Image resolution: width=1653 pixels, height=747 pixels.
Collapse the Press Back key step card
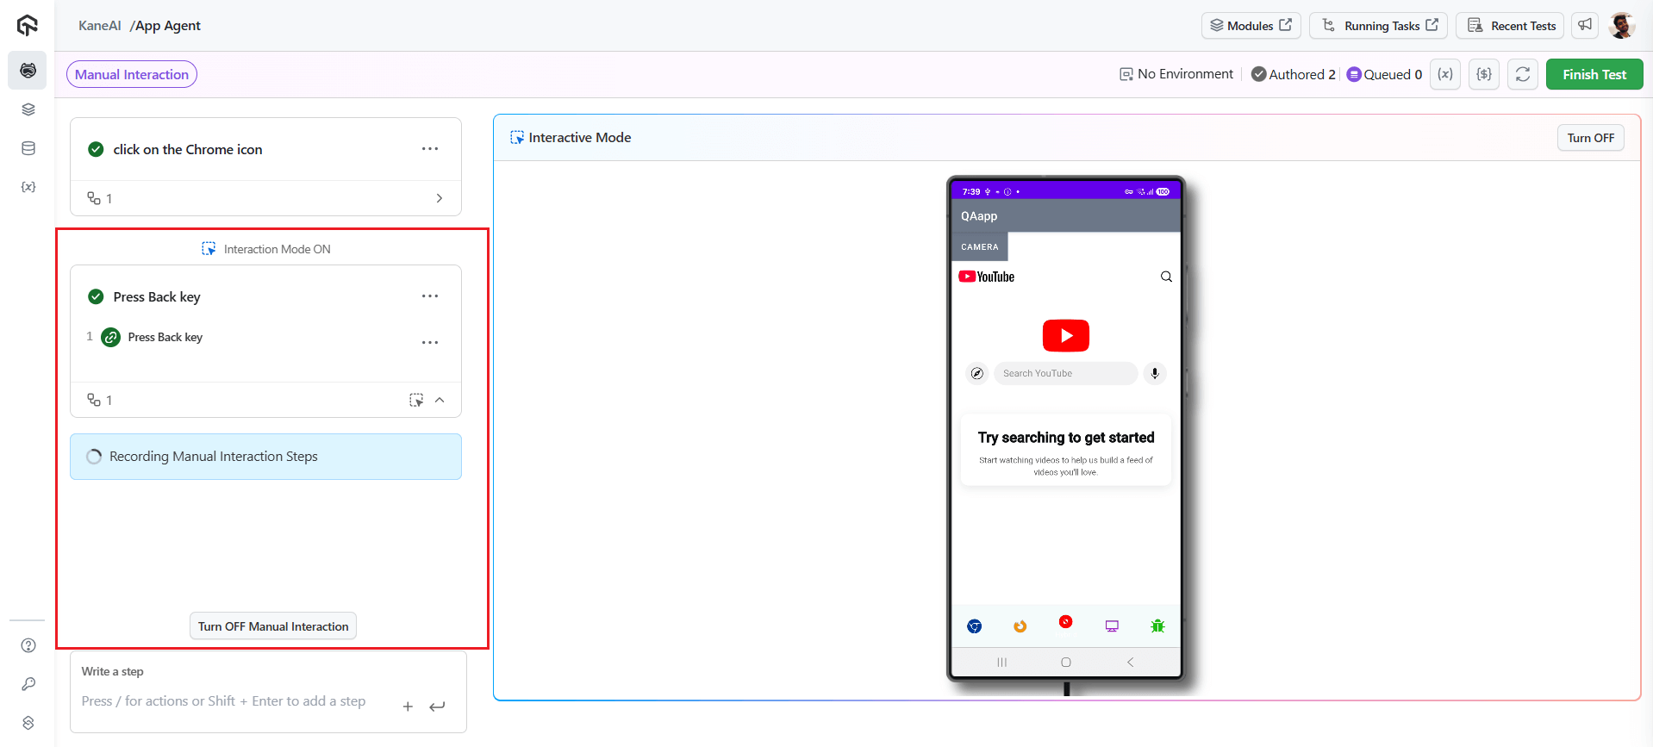point(440,400)
